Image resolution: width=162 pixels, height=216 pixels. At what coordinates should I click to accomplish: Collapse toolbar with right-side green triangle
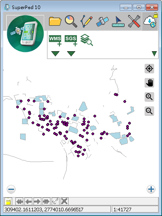coord(154,54)
